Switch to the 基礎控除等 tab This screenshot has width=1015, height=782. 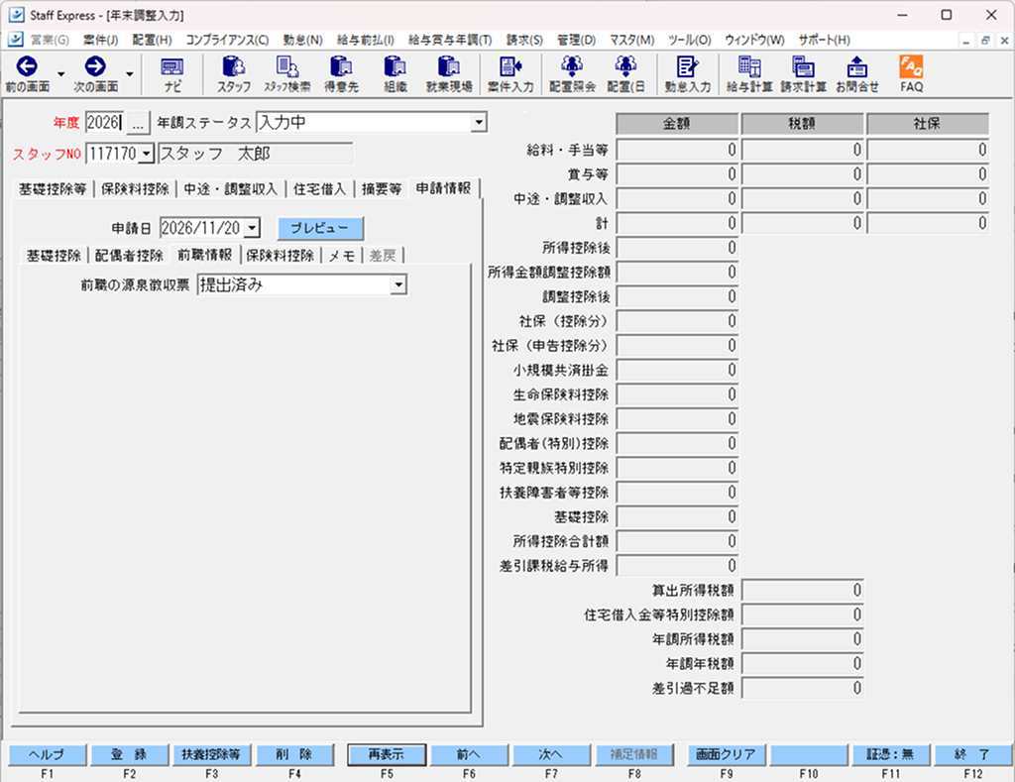tap(53, 189)
